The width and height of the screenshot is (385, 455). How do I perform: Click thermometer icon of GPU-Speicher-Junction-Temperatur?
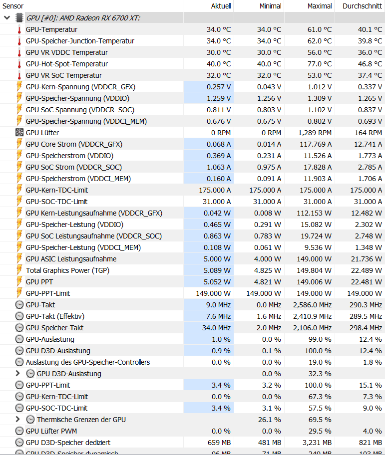19,41
